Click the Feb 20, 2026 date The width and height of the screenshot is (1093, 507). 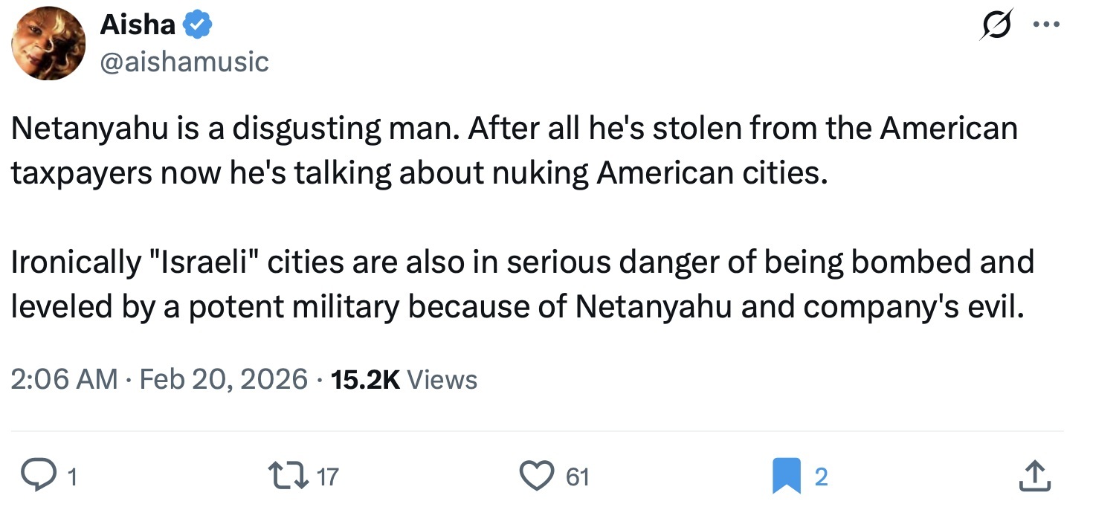click(223, 379)
